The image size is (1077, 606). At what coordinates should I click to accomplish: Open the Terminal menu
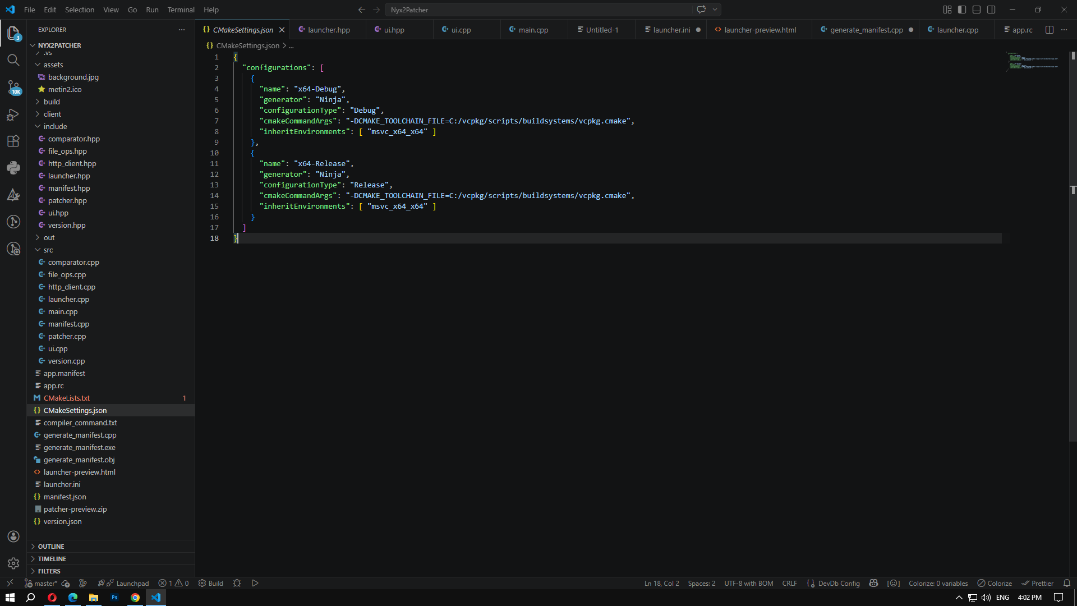pyautogui.click(x=181, y=10)
